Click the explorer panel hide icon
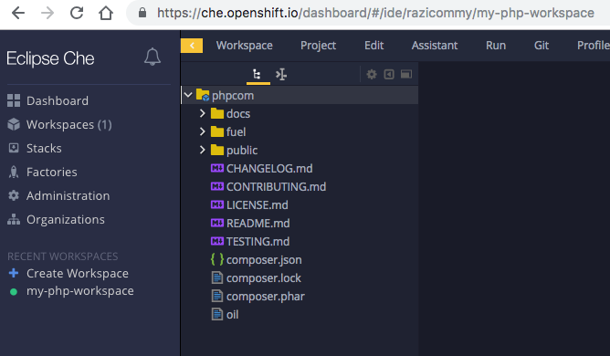Screen dimensions: 610x356 (389, 74)
